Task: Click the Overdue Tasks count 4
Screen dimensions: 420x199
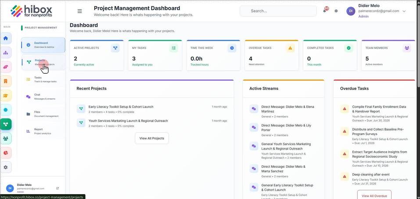Action: click(x=251, y=59)
